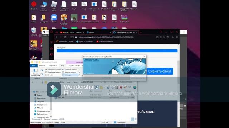Open the Главная ribbon tab in Explorer
The image size is (229, 128).
42,66
